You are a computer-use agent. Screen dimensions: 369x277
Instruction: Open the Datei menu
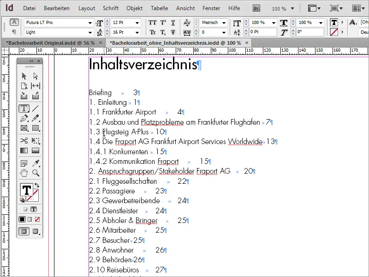pyautogui.click(x=29, y=8)
